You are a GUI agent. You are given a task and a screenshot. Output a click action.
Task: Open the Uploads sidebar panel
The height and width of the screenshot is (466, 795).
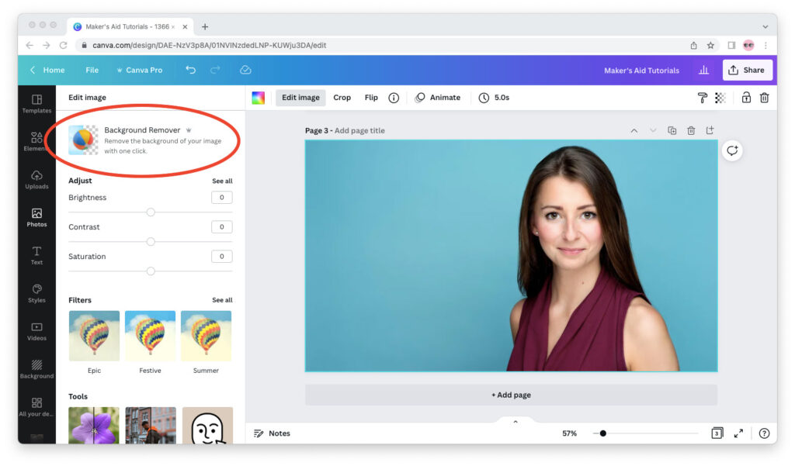36,180
